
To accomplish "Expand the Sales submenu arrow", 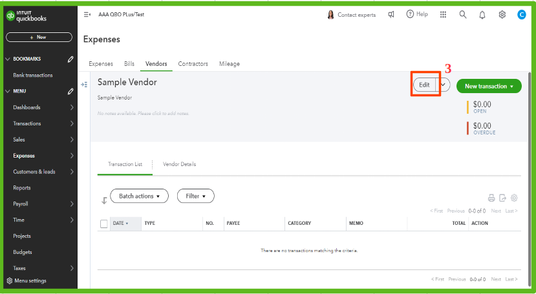I will [72, 140].
